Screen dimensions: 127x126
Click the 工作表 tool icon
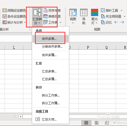[x=46, y=23]
